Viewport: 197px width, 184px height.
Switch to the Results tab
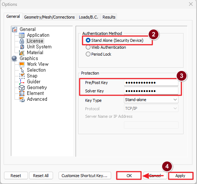pyautogui.click(x=109, y=17)
